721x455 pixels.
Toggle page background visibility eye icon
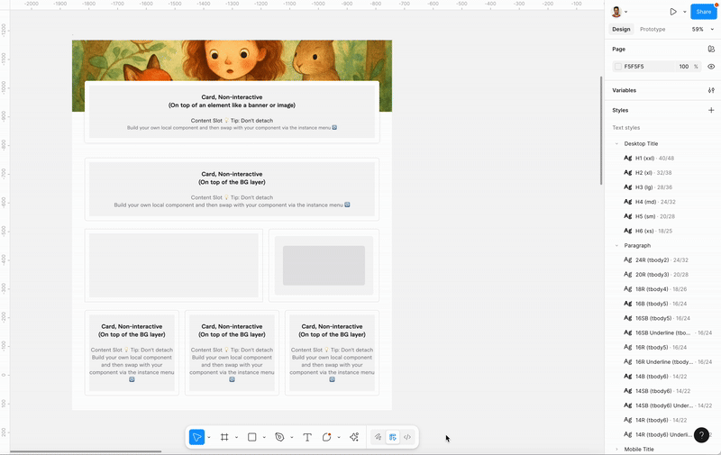pyautogui.click(x=711, y=67)
